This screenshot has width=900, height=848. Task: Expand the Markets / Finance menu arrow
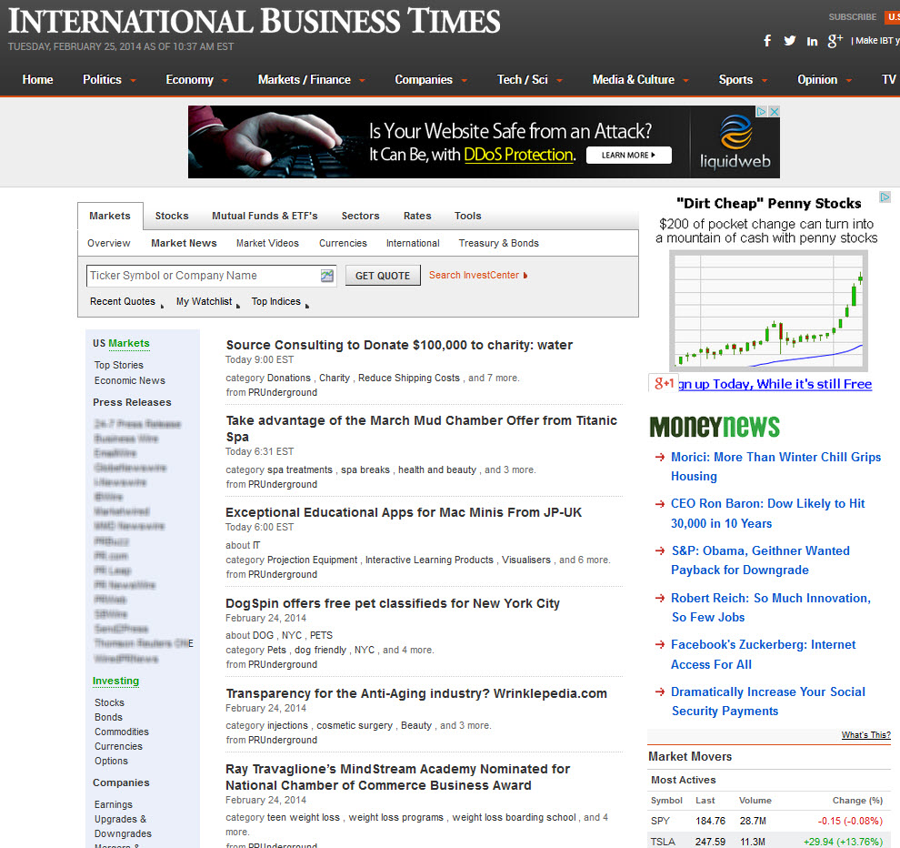click(x=362, y=80)
